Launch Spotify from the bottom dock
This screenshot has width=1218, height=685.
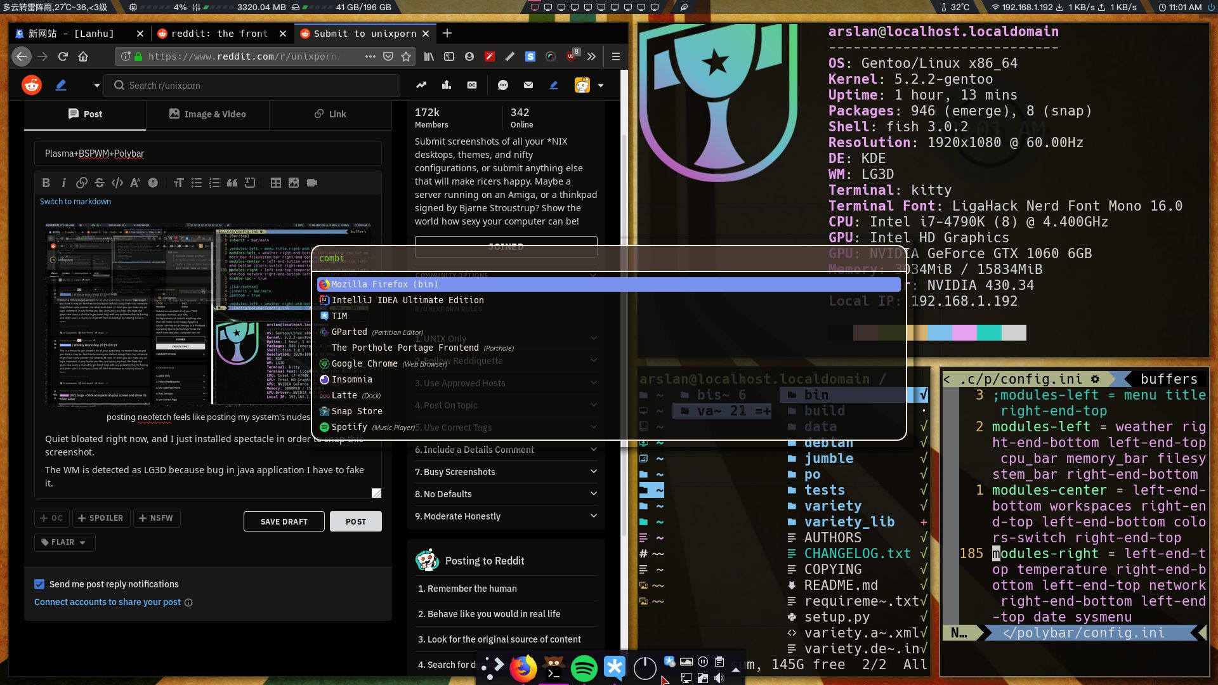(x=584, y=667)
